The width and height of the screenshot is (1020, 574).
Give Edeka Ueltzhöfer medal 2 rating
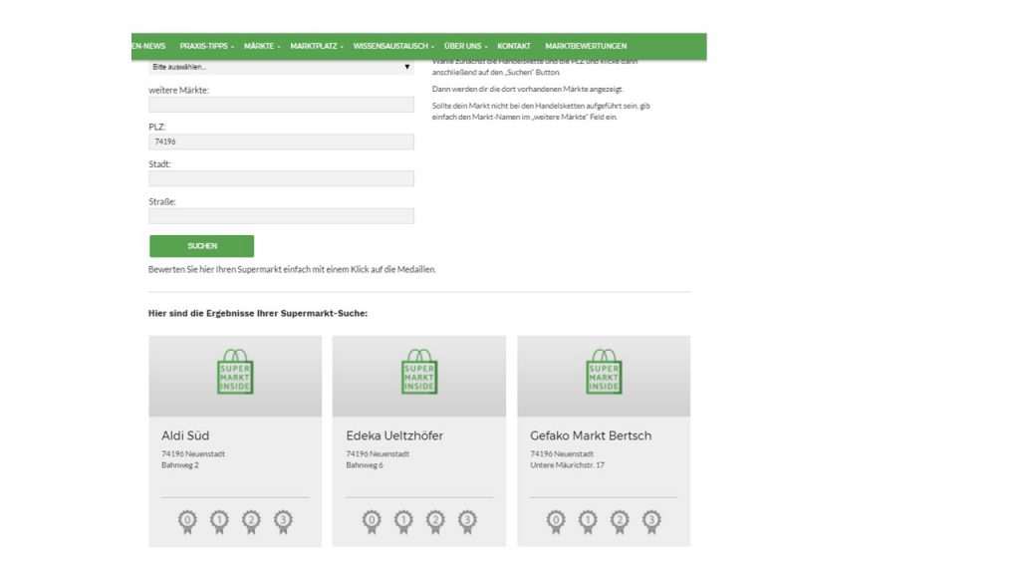pyautogui.click(x=435, y=520)
